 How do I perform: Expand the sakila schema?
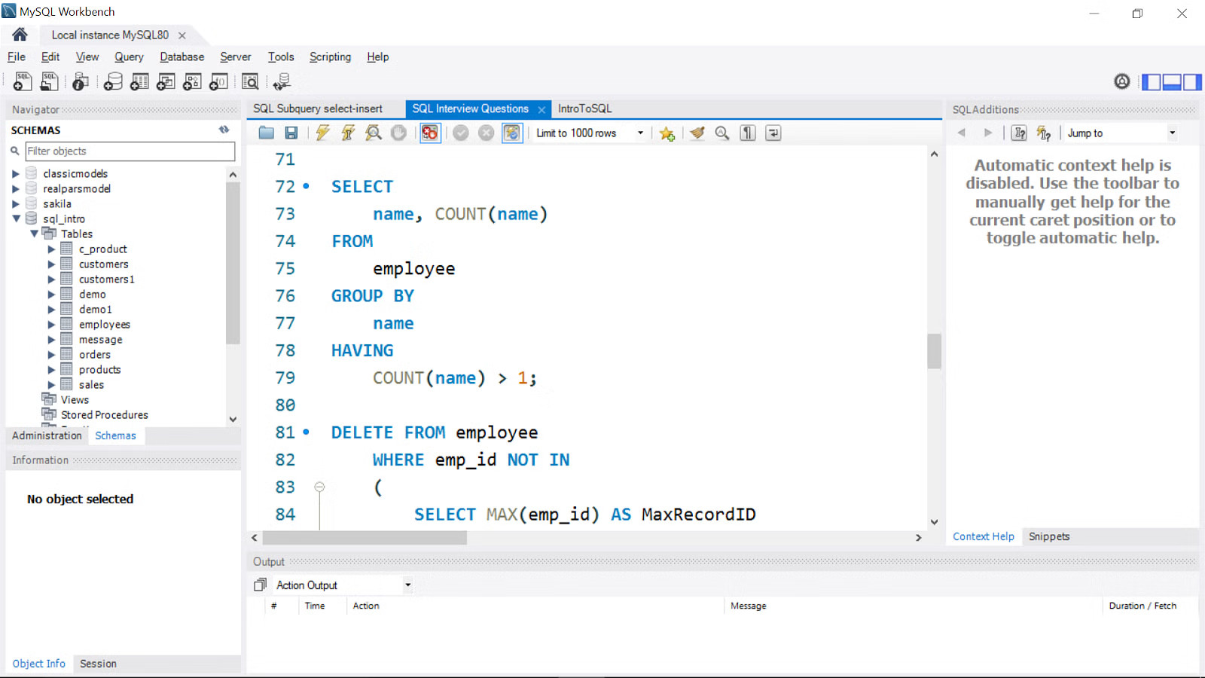(x=16, y=204)
